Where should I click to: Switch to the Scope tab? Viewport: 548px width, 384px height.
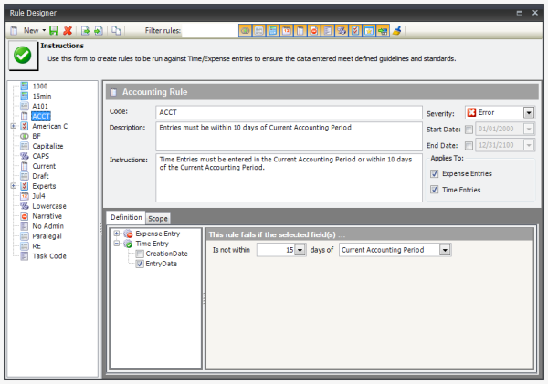[159, 218]
